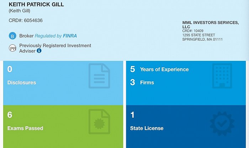Click the 3 Firms row
This screenshot has width=249, height=148.
[142, 82]
